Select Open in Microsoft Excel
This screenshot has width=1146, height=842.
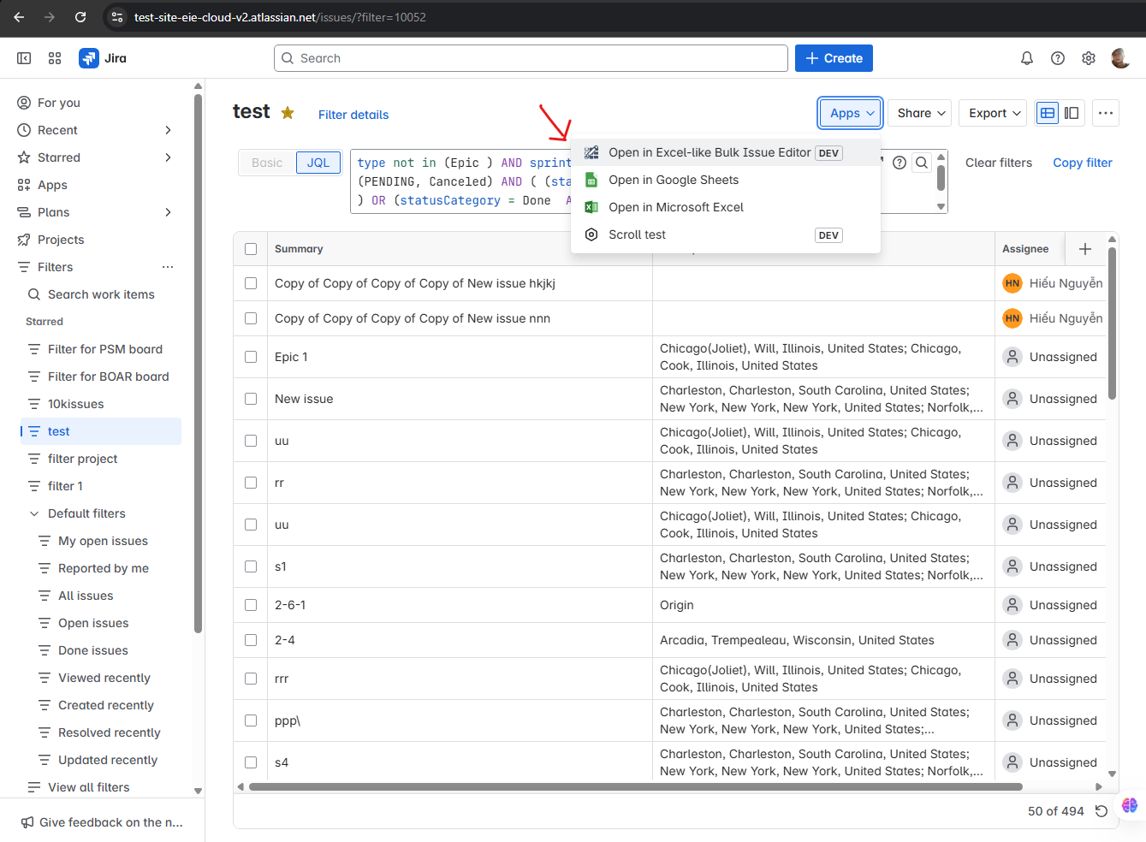675,207
